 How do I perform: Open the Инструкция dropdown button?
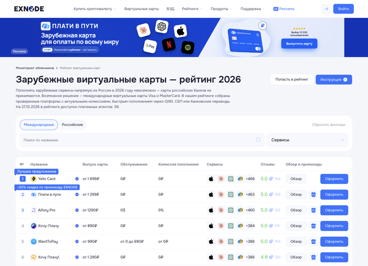(334, 80)
